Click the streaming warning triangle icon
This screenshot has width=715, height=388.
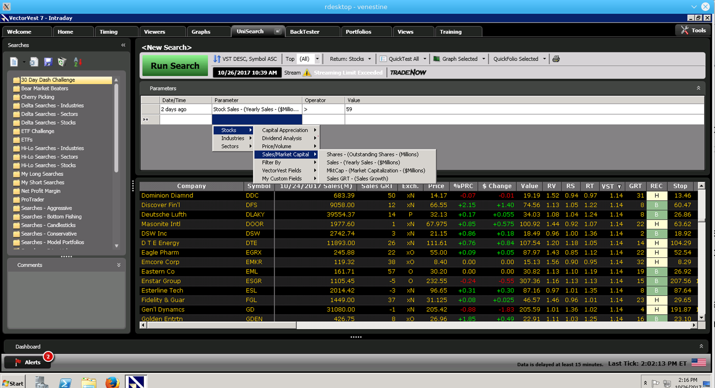tap(307, 72)
